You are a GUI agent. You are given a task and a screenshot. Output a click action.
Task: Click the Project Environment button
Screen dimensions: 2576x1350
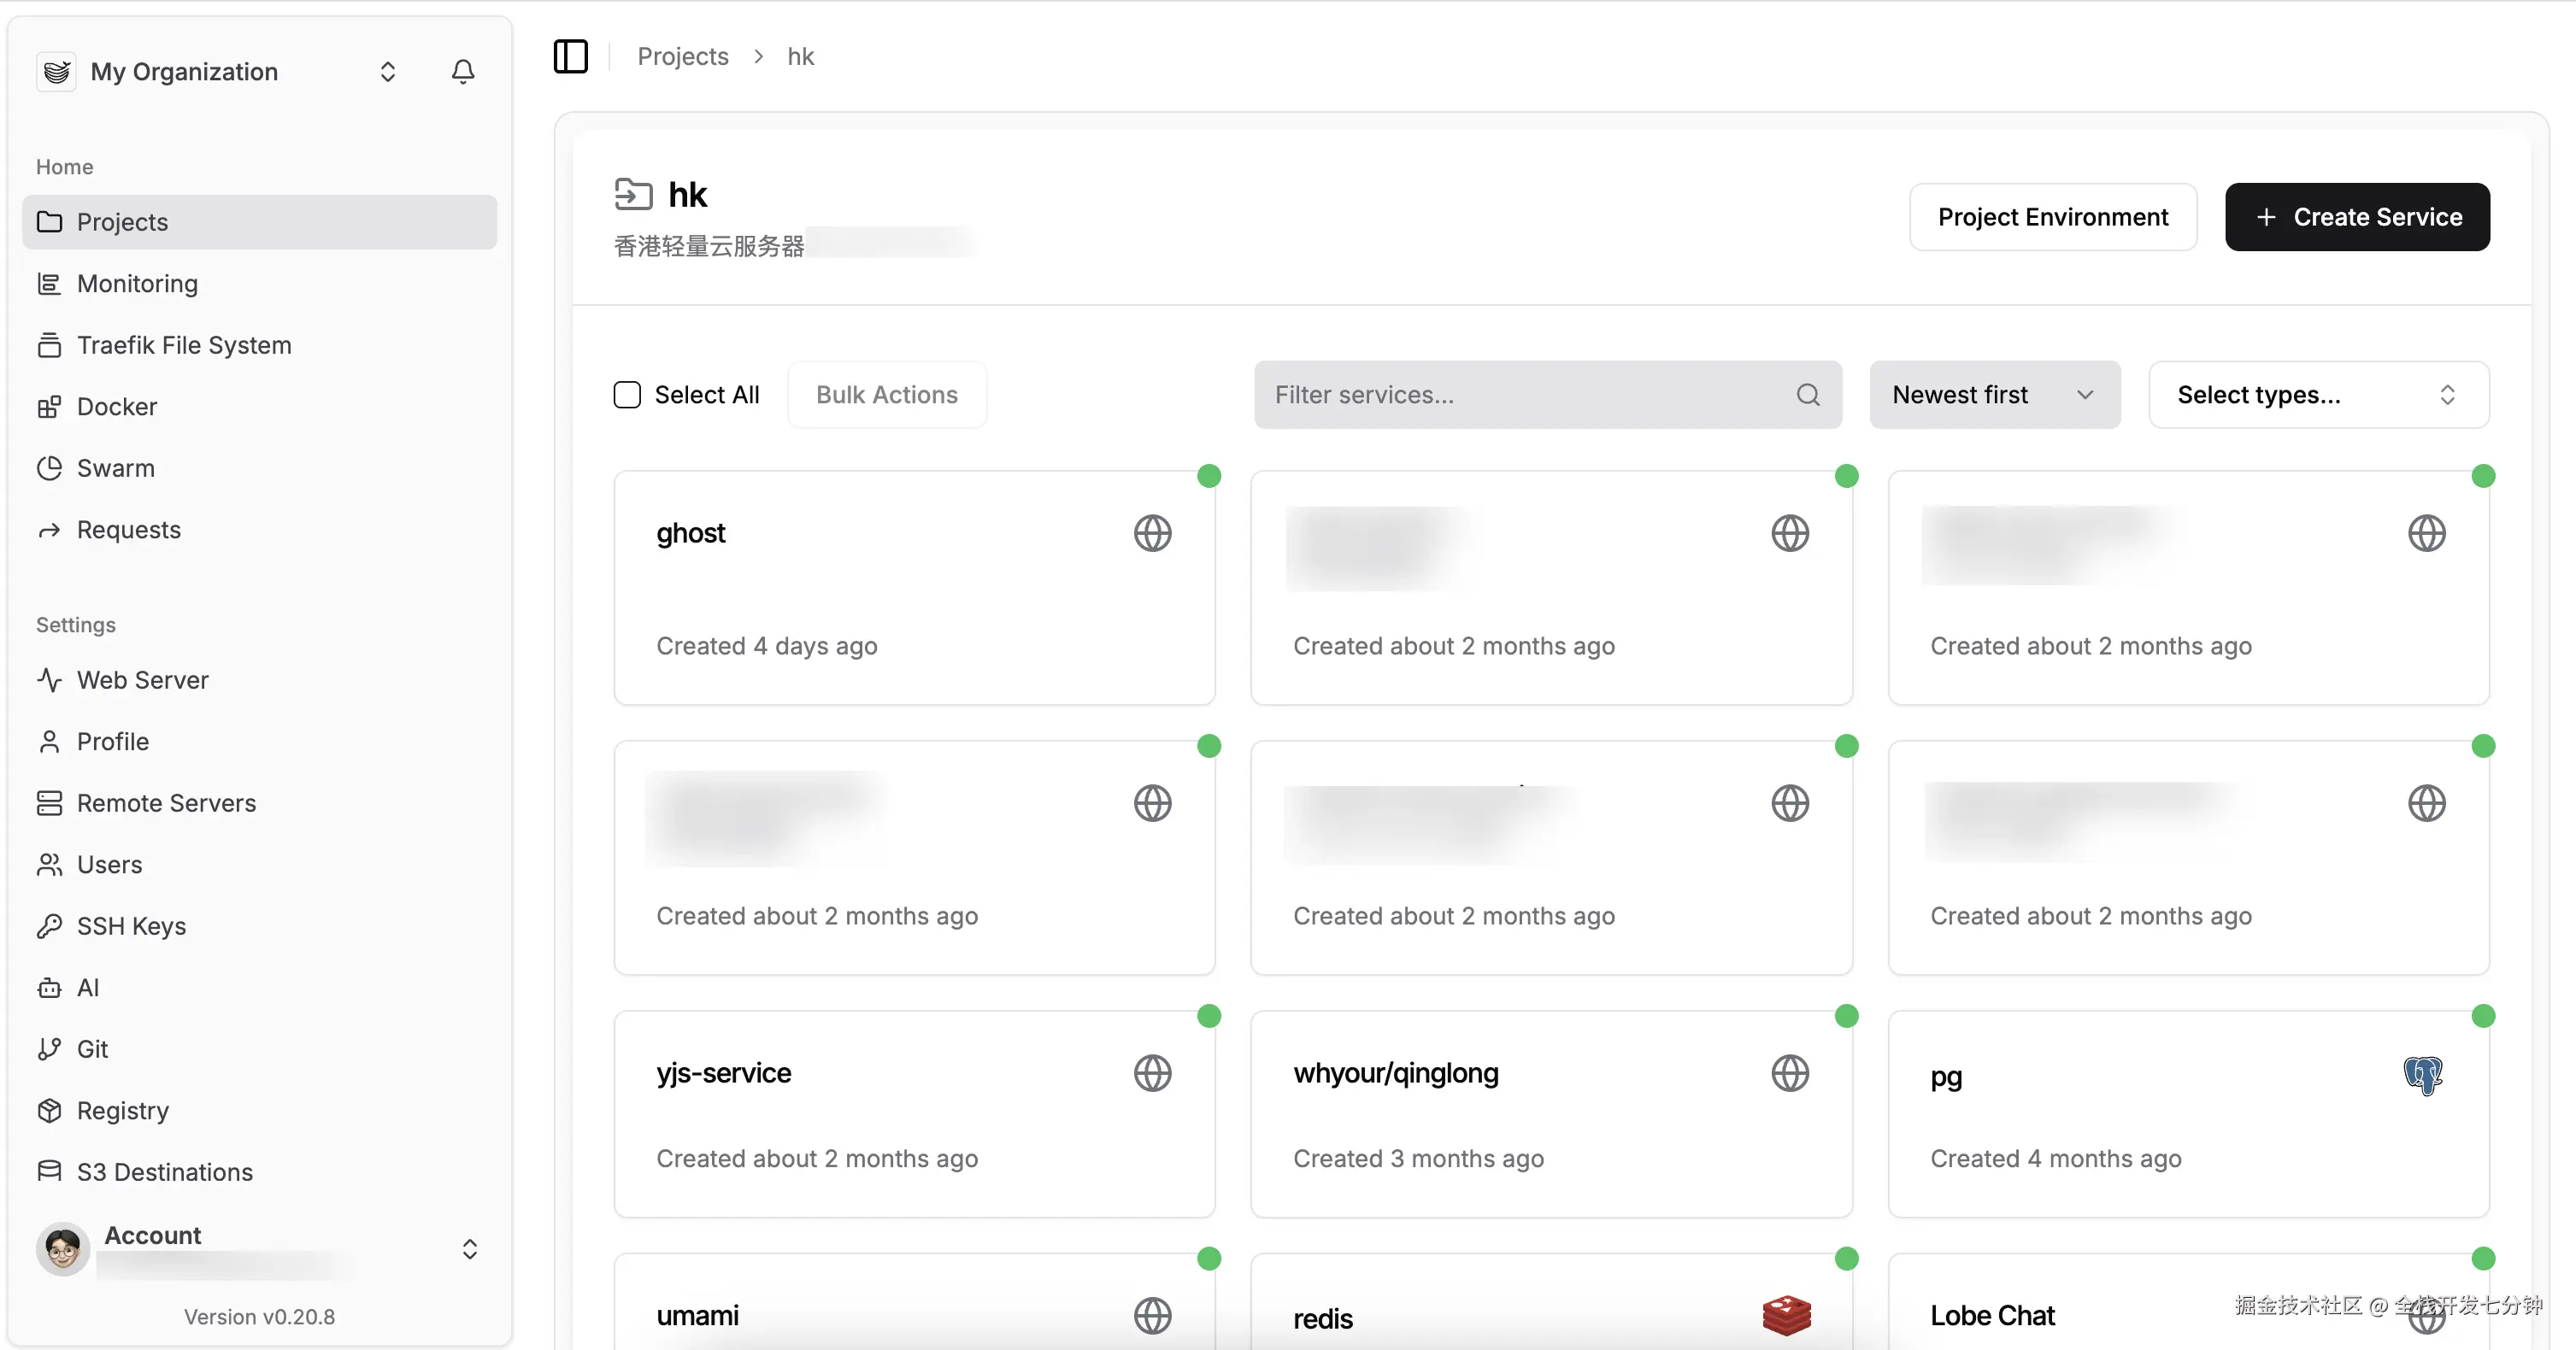coord(2052,217)
